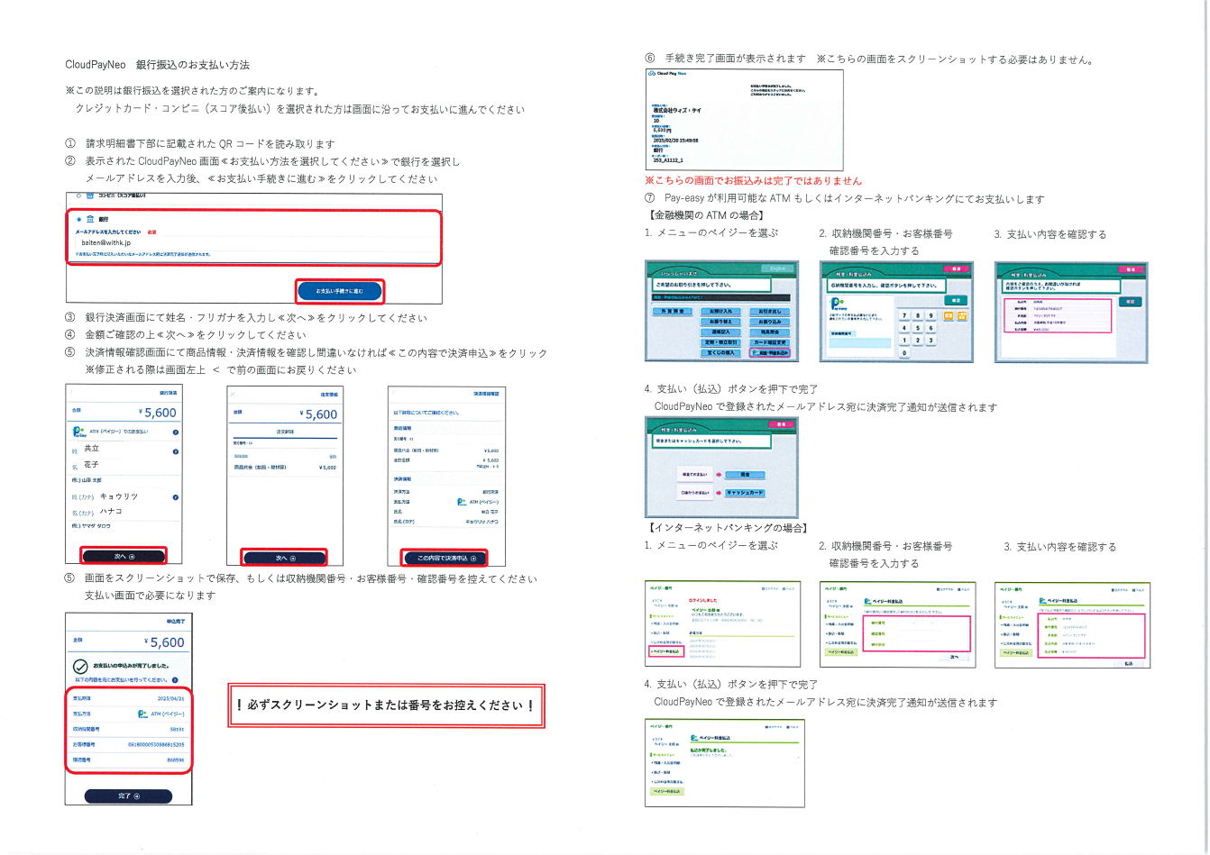Screen dimensions: 1210x855
Task: Click 確認 on the ATM keypad screen
Action: [956, 300]
